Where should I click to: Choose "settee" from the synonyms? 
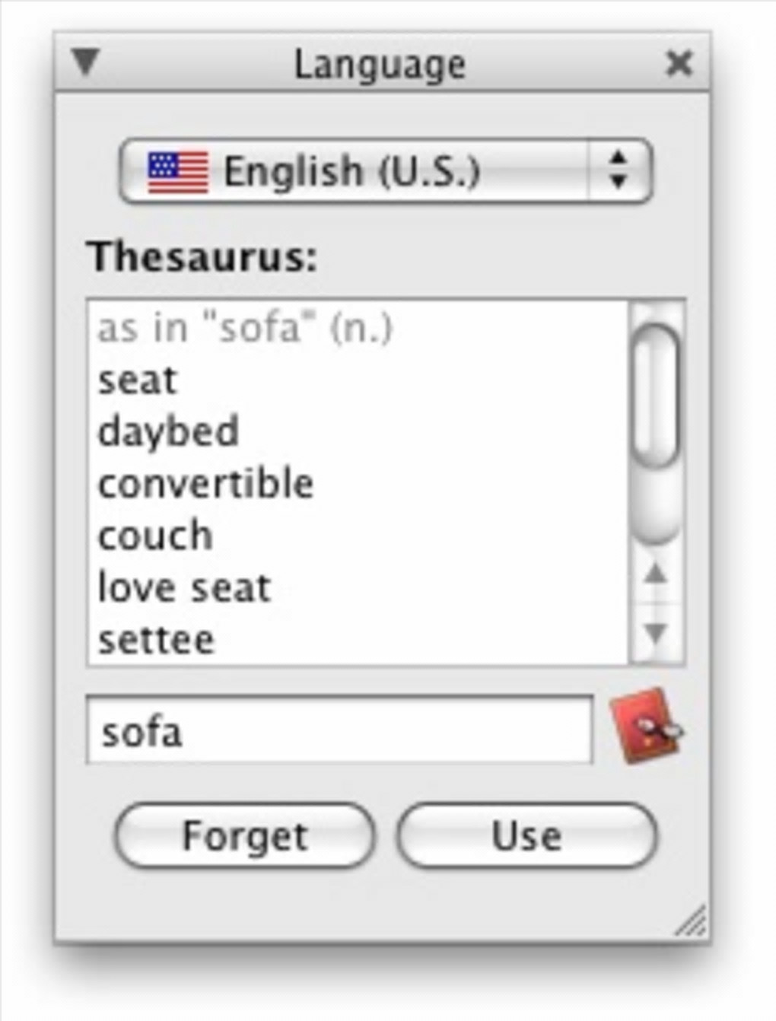click(x=156, y=640)
